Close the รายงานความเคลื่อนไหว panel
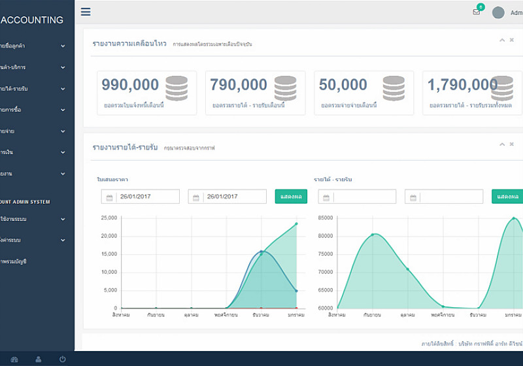This screenshot has width=523, height=366. pos(512,40)
